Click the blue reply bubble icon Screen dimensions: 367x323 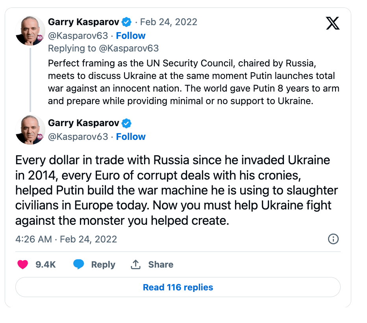click(79, 264)
